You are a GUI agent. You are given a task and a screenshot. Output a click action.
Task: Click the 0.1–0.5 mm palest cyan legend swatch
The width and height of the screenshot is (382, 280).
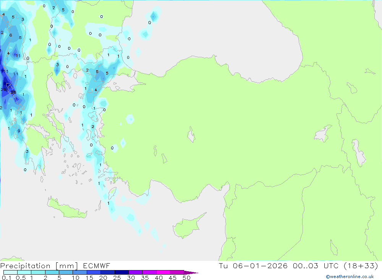coord(10,272)
